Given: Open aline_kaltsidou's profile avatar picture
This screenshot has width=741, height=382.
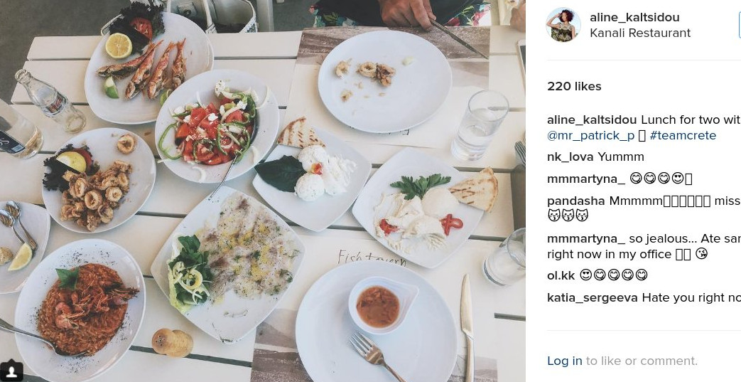Looking at the screenshot, I should [x=563, y=25].
